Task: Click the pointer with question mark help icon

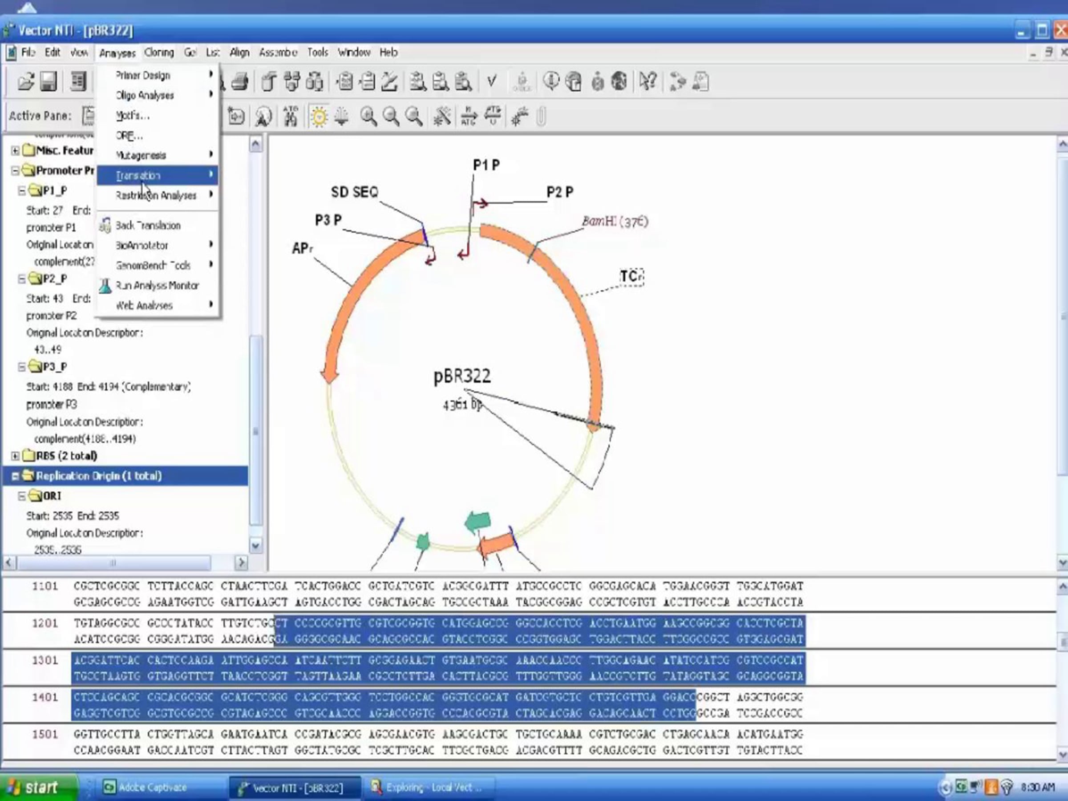Action: coord(647,81)
